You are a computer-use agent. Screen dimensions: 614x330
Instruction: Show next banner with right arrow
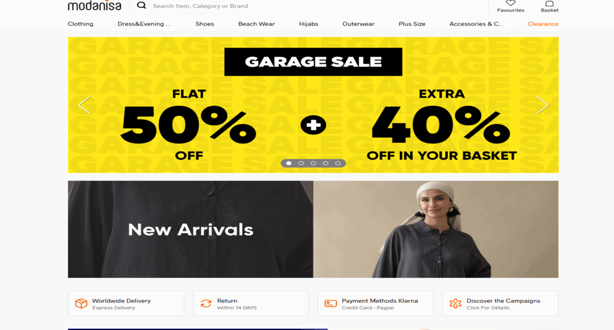coord(542,105)
